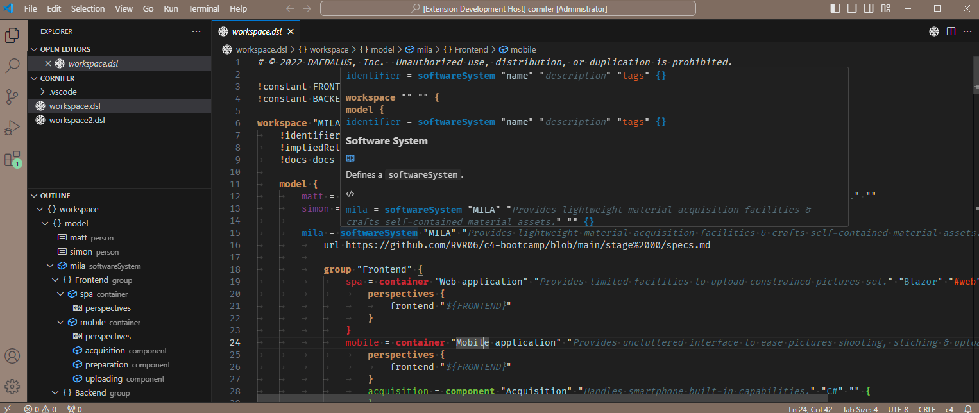Open the Explorer view in activity bar
The image size is (979, 413).
point(12,35)
